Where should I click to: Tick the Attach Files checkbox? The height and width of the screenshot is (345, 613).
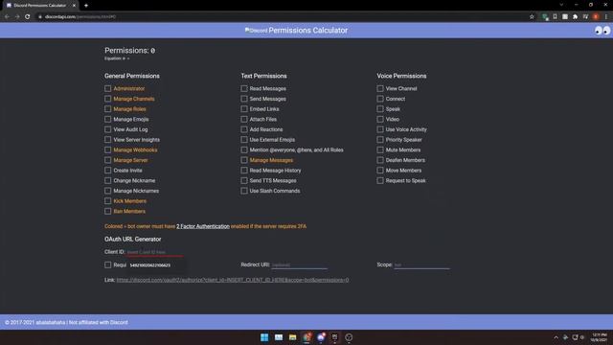coord(244,119)
